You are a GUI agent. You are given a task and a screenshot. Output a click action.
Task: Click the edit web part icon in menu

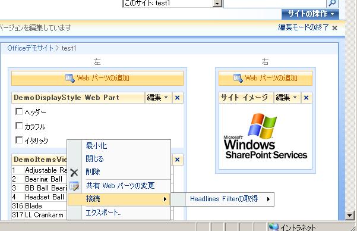(x=74, y=186)
